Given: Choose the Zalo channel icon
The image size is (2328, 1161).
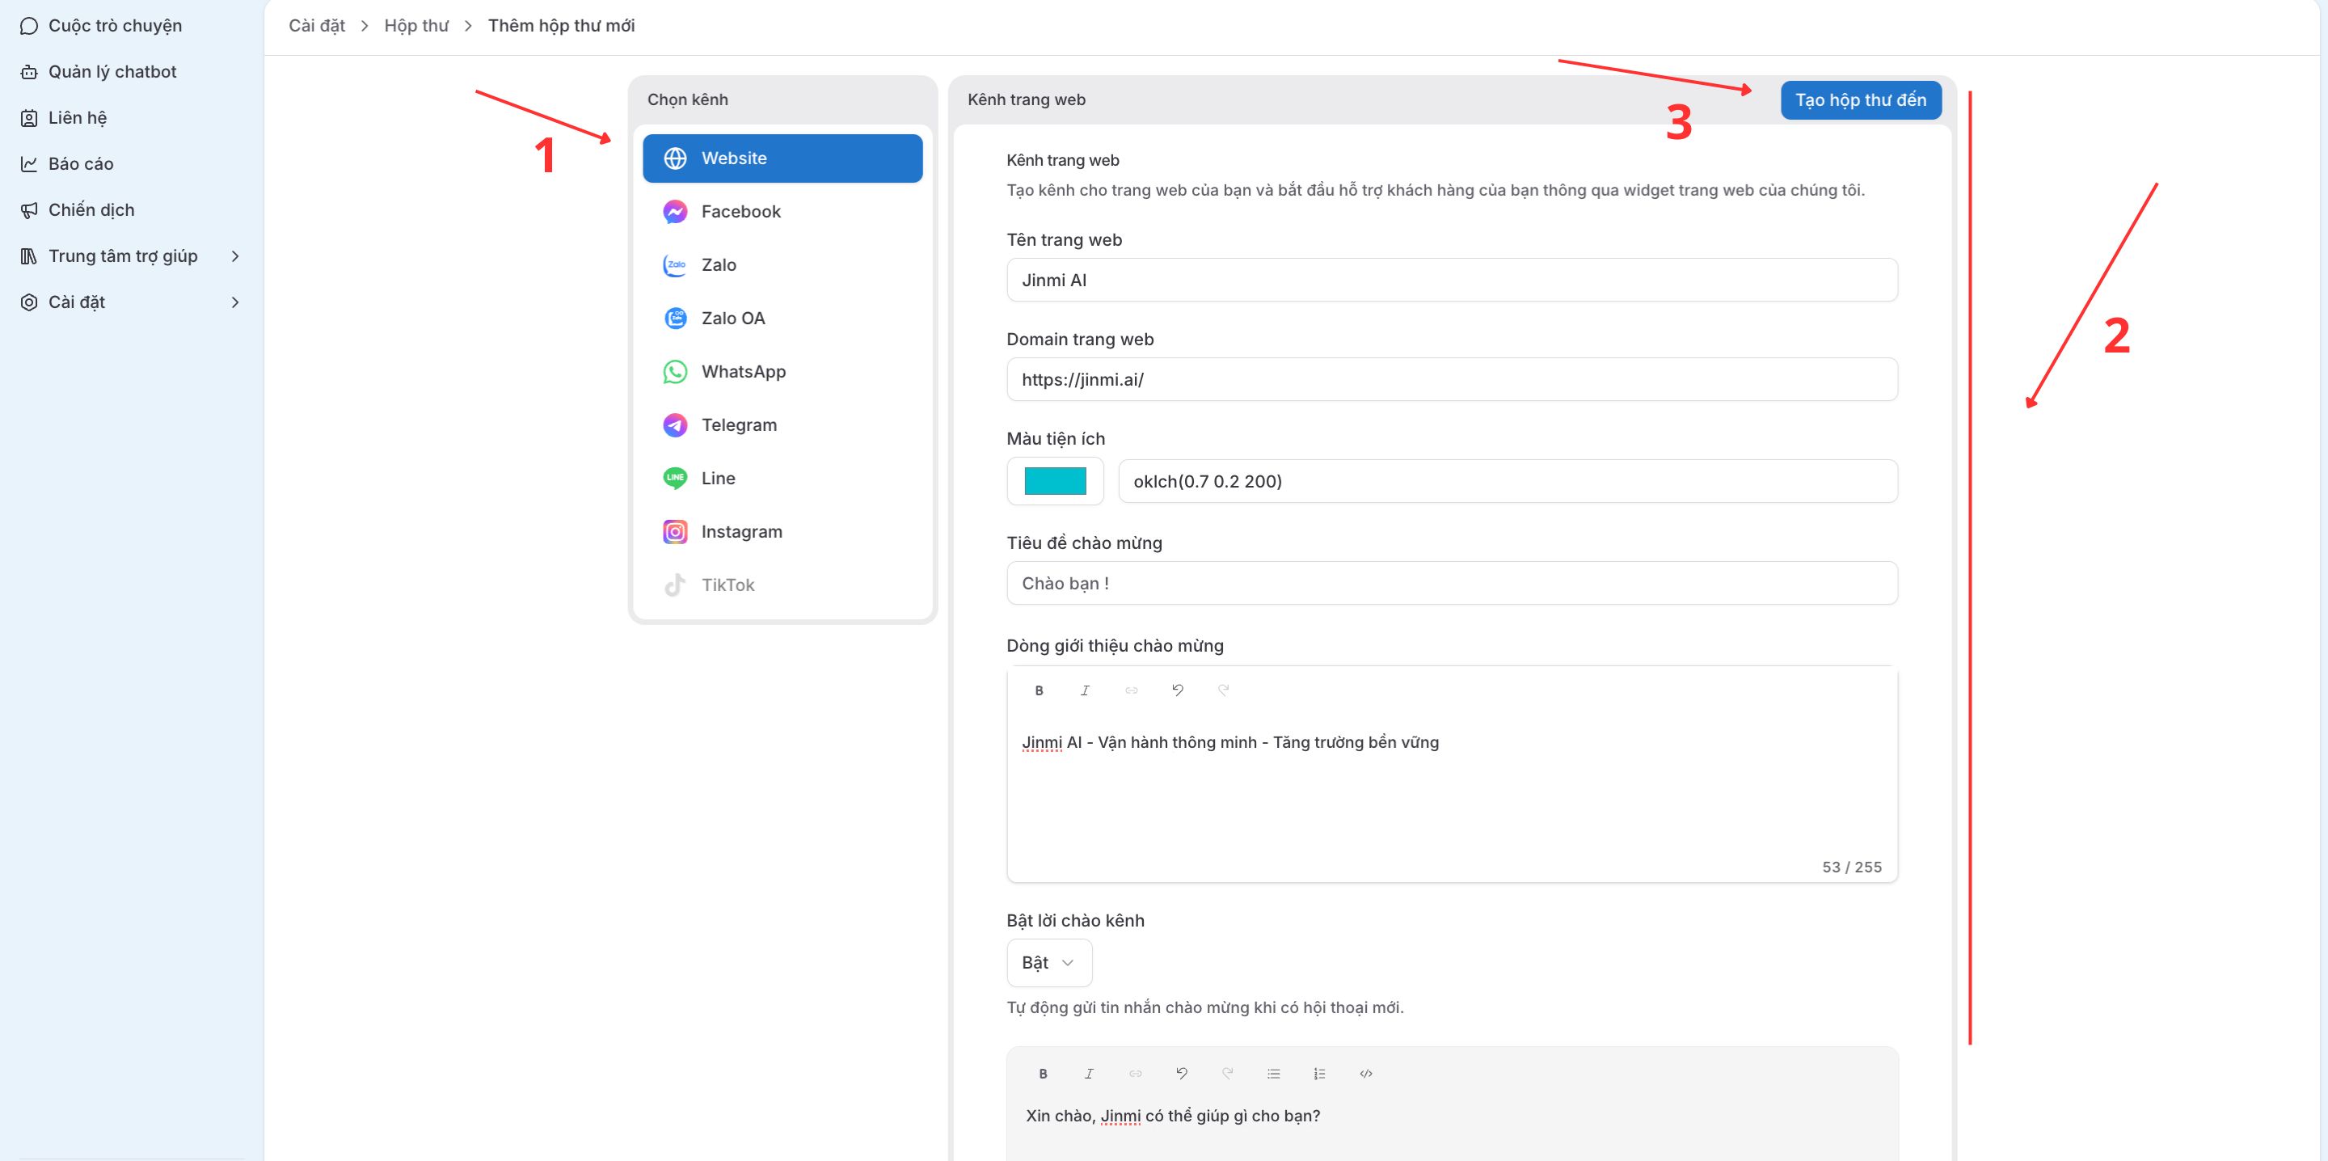Looking at the screenshot, I should click(x=675, y=265).
